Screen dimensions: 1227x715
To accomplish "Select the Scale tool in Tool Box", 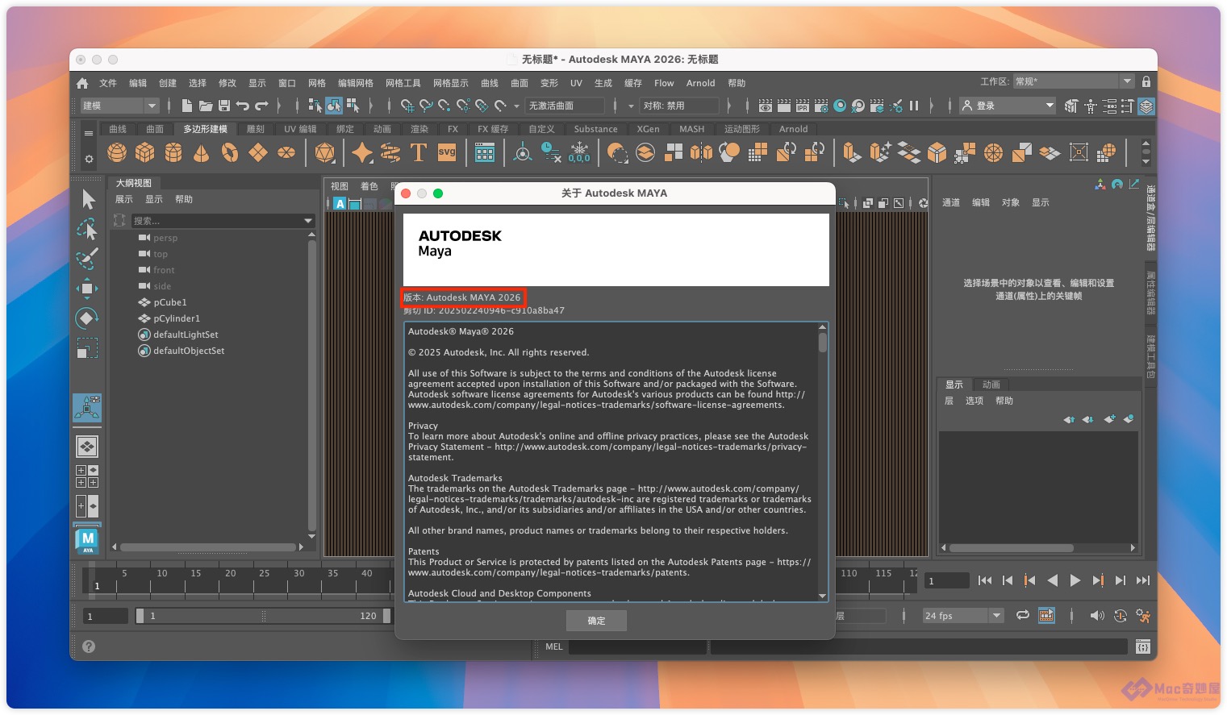I will 87,347.
